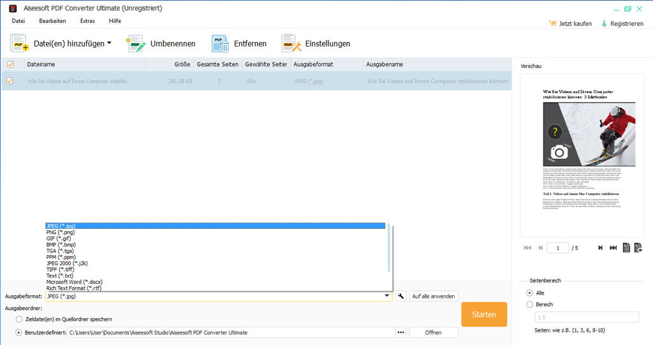Click the PDF preview thumbnail

click(582, 156)
